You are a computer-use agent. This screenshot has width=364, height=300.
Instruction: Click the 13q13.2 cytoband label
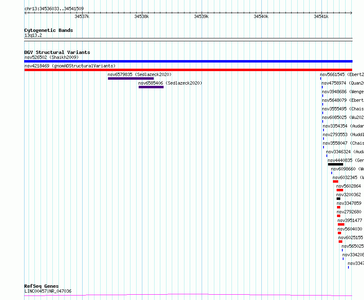(x=33, y=35)
